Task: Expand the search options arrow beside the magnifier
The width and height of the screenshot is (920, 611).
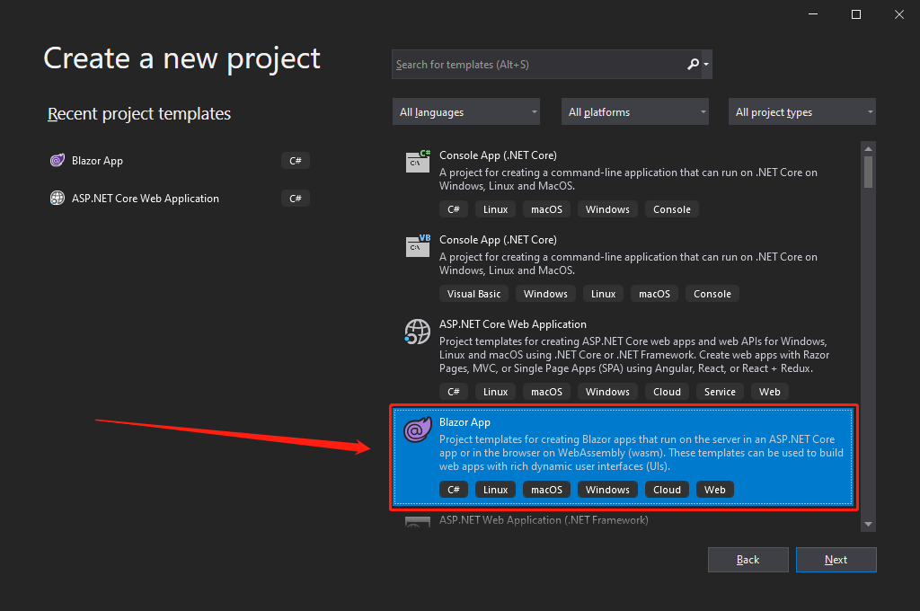Action: click(x=706, y=64)
